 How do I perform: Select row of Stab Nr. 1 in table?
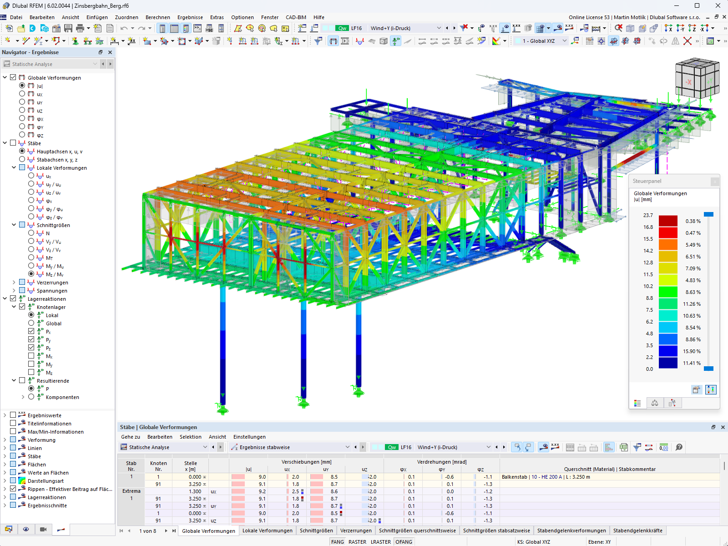point(131,476)
